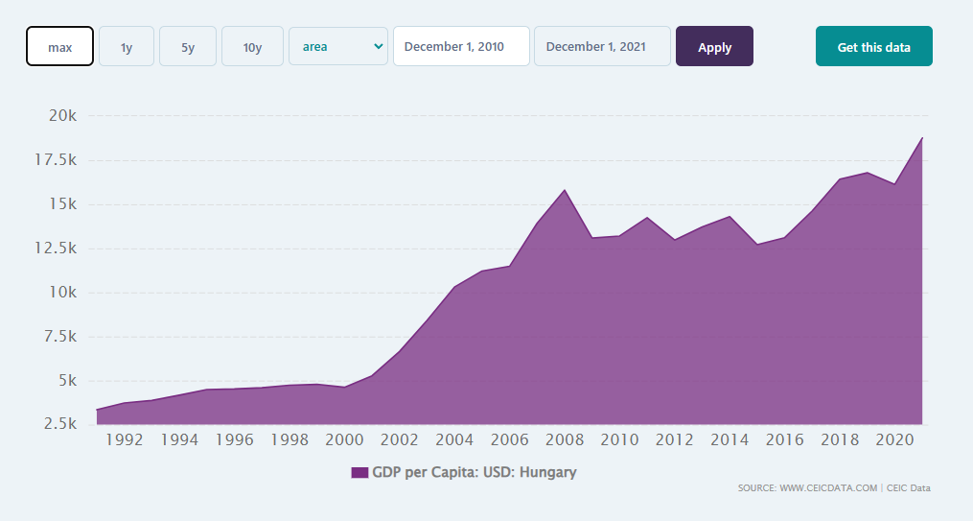Click the 2014 x-axis label
973x521 pixels.
[730, 439]
